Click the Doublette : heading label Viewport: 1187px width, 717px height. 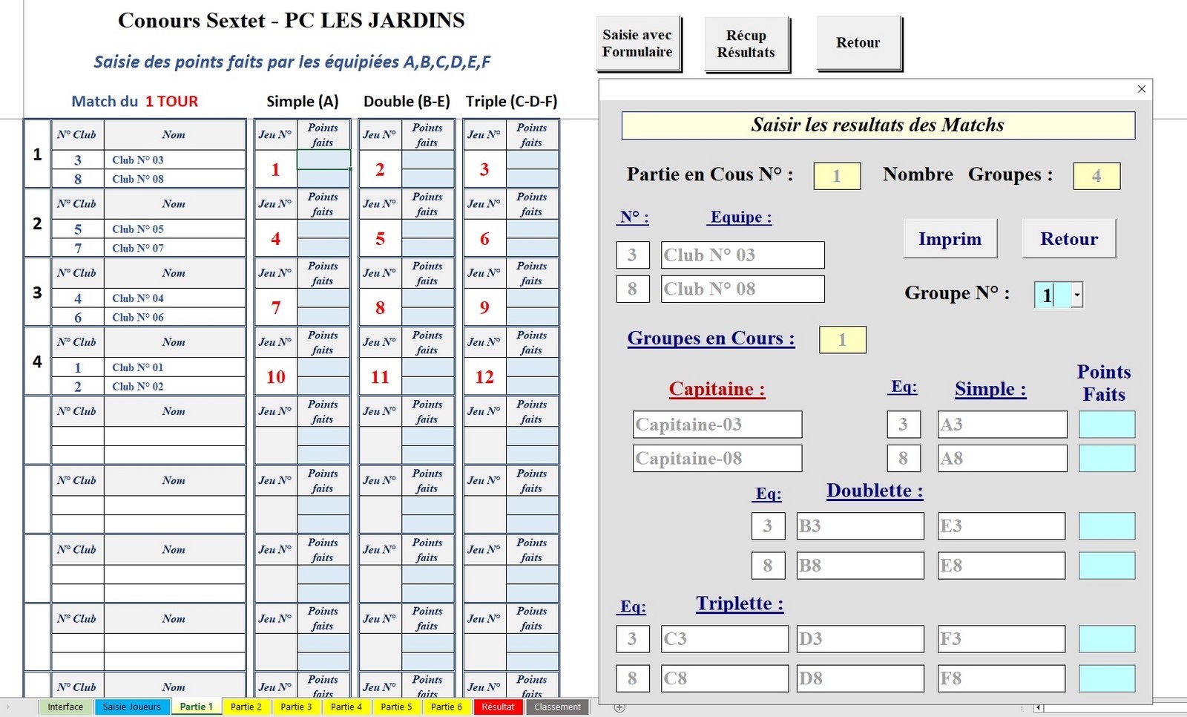tap(875, 491)
